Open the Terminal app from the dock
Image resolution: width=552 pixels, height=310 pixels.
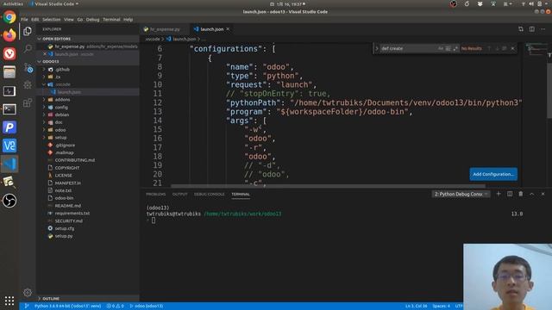coord(9,109)
